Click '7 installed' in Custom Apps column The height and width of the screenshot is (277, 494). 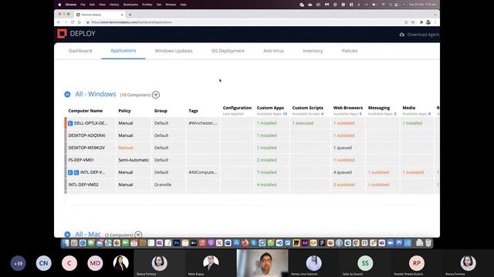266,172
